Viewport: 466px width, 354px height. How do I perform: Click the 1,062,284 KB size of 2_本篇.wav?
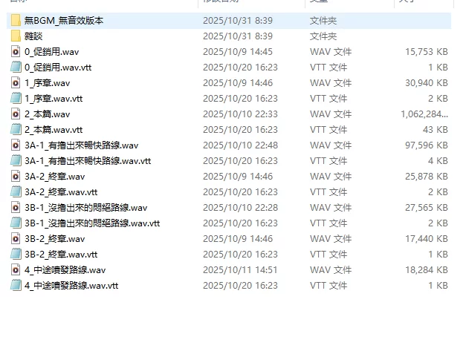[x=424, y=114]
